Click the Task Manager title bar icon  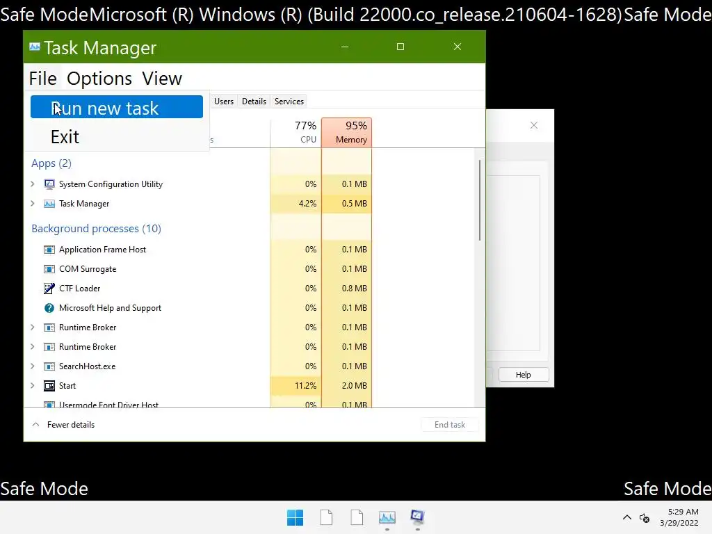pos(35,47)
